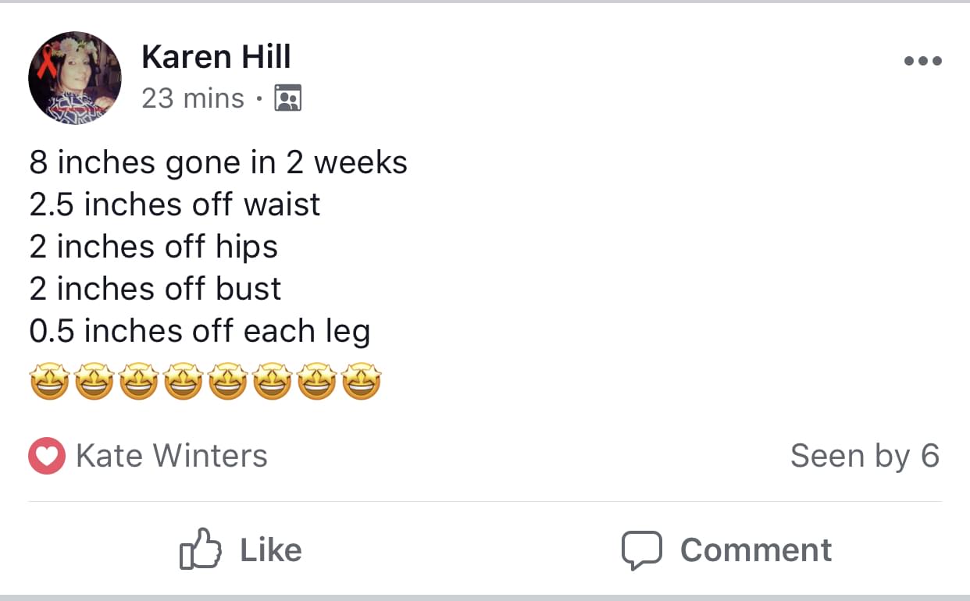Click the group audience privacy icon
The width and height of the screenshot is (970, 601).
[288, 98]
